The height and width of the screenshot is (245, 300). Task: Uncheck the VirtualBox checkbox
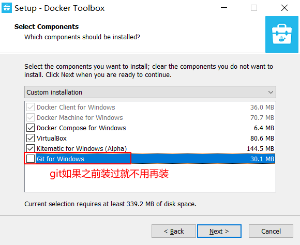(31, 138)
